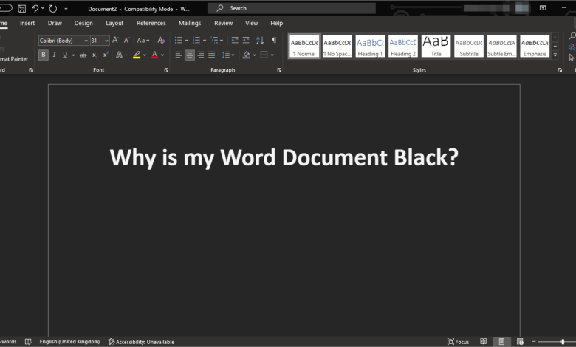The image size is (576, 347).
Task: Click the Grow Font size icon
Action: click(115, 41)
